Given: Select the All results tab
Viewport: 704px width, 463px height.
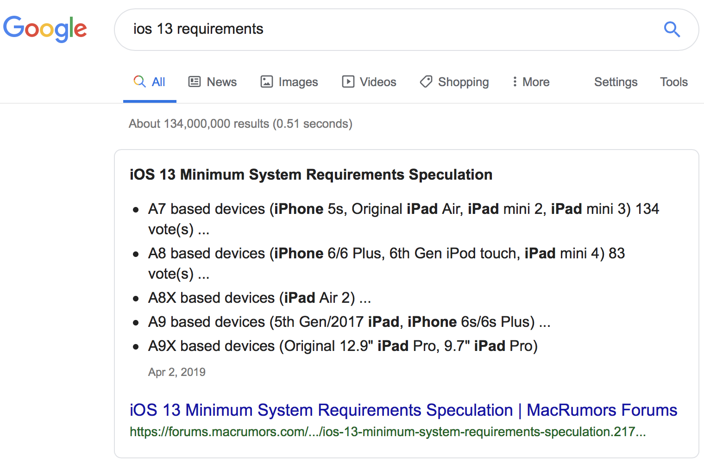Looking at the screenshot, I should coord(150,82).
